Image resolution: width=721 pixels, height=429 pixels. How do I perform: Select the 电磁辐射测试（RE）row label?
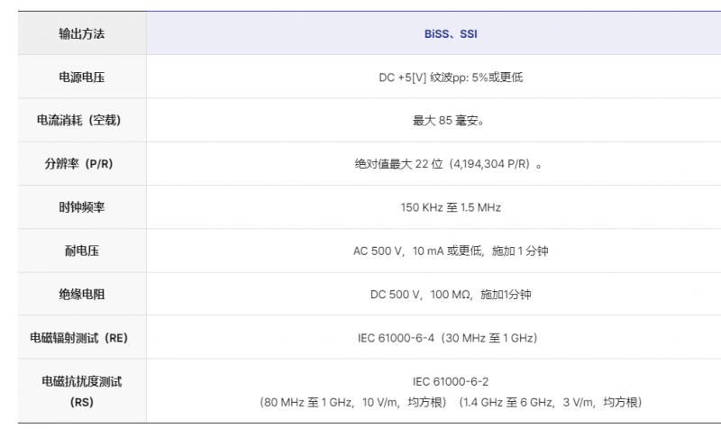pyautogui.click(x=81, y=338)
